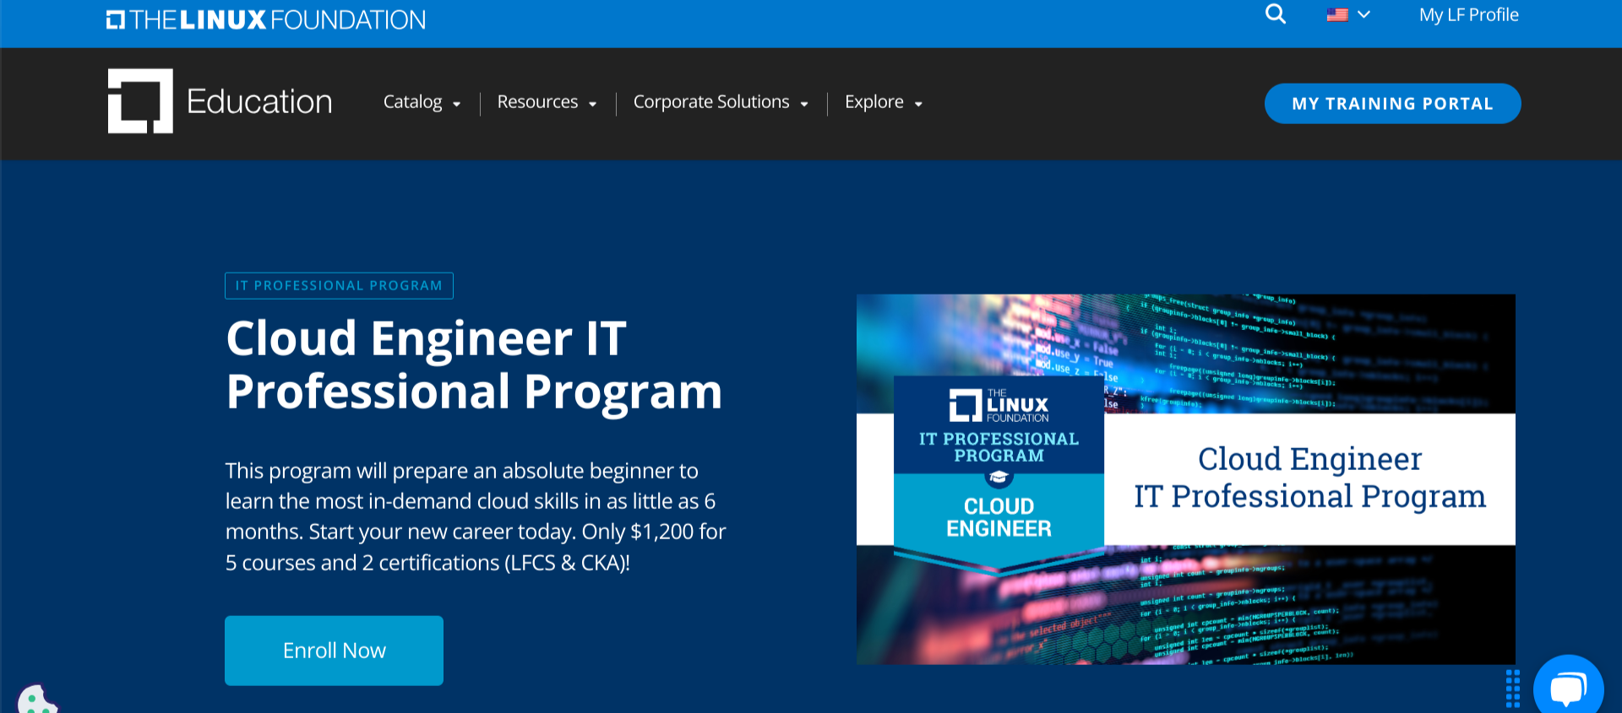Open the My LF Profile link
Image resolution: width=1622 pixels, height=713 pixels.
point(1468,15)
